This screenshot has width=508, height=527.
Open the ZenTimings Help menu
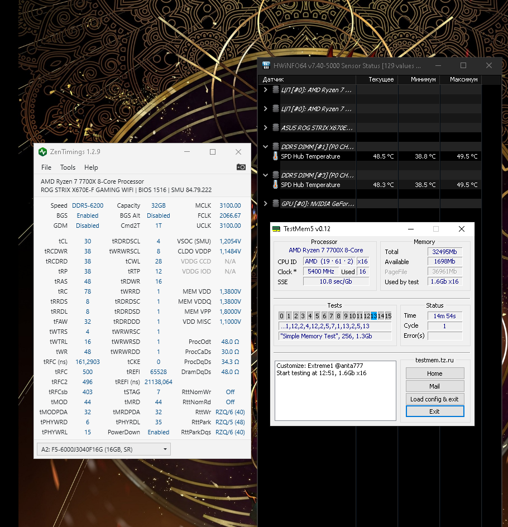pyautogui.click(x=90, y=167)
